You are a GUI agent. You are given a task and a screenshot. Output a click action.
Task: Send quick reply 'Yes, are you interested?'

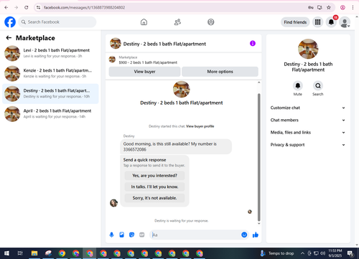pos(154,176)
